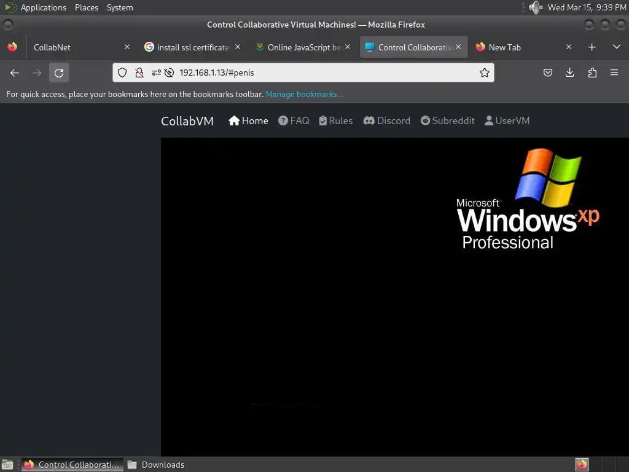Image resolution: width=629 pixels, height=472 pixels.
Task: Open the Rules page link
Action: (x=336, y=121)
